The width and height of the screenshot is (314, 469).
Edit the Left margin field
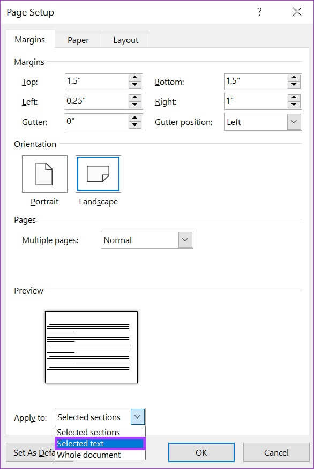97,101
